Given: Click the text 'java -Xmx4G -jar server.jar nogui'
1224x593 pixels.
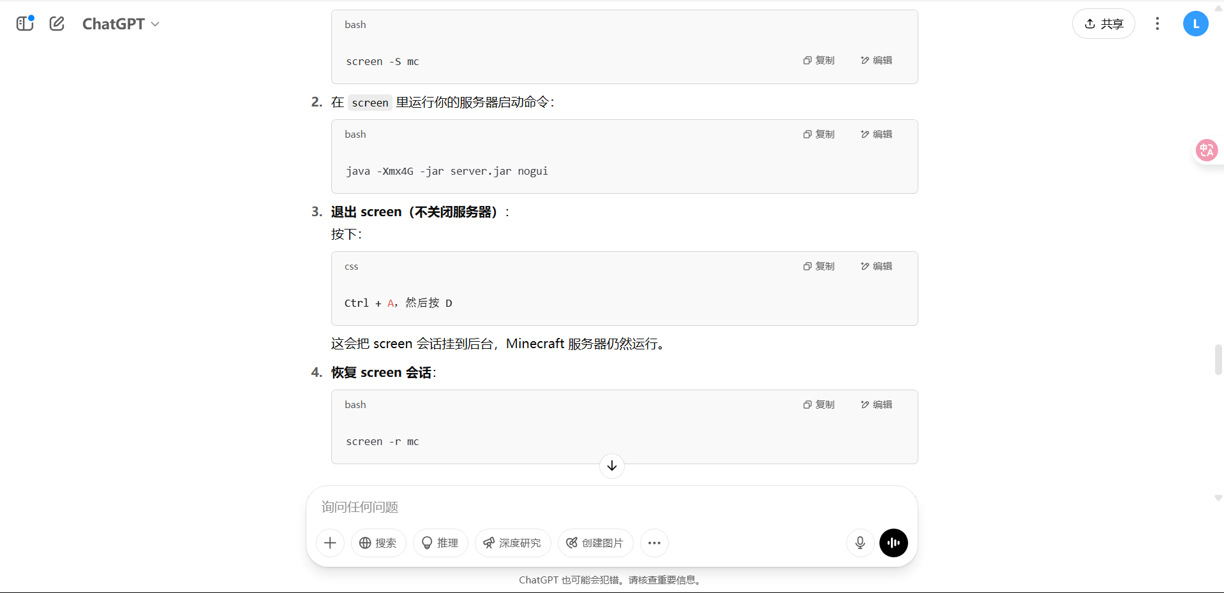Looking at the screenshot, I should coord(447,171).
